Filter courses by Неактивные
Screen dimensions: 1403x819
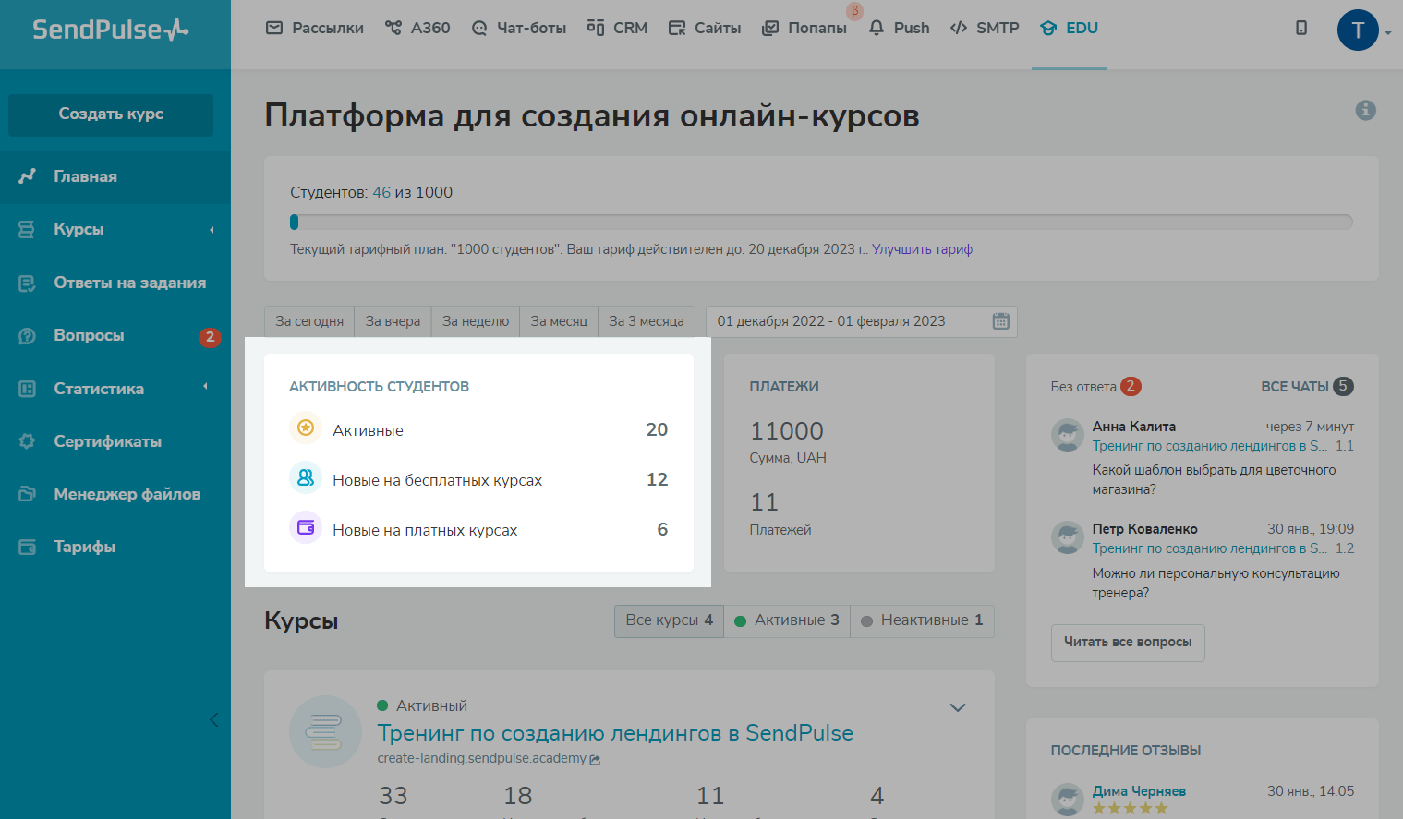pos(922,620)
